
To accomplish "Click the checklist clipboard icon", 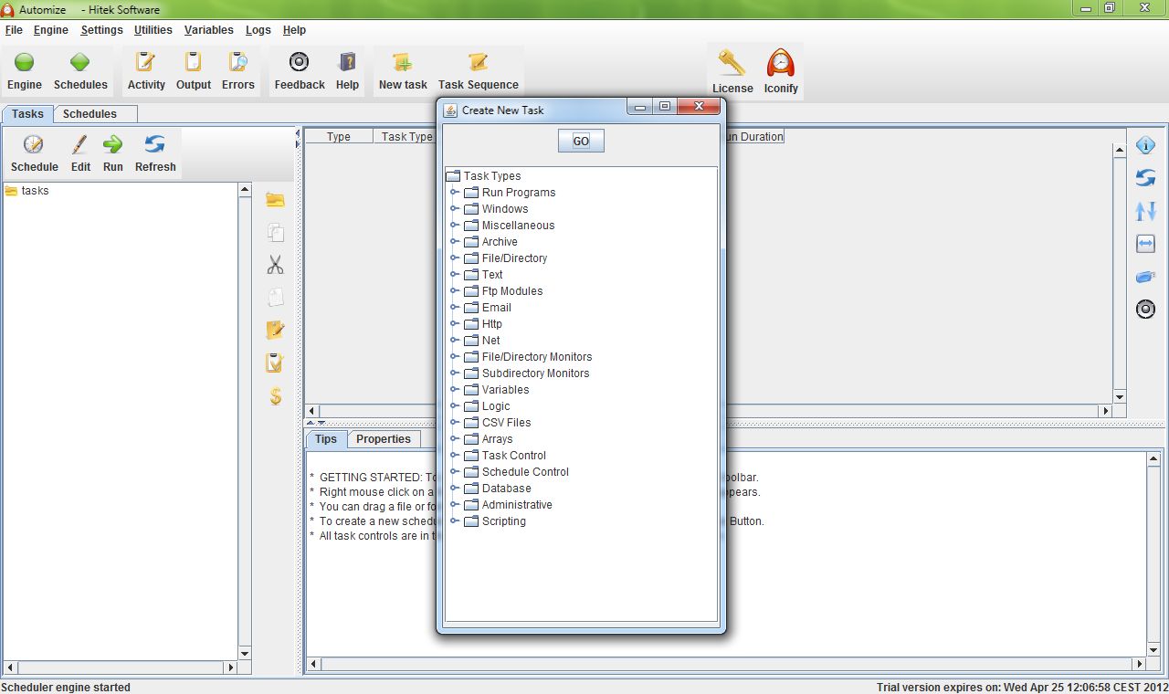I will point(275,363).
